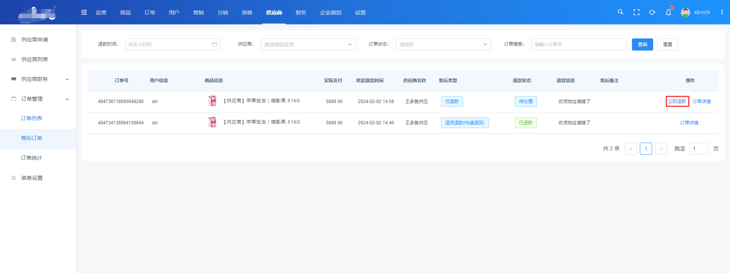Go to the 企业微信 top menu
Viewport: 730px width, 273px height.
pyautogui.click(x=331, y=13)
